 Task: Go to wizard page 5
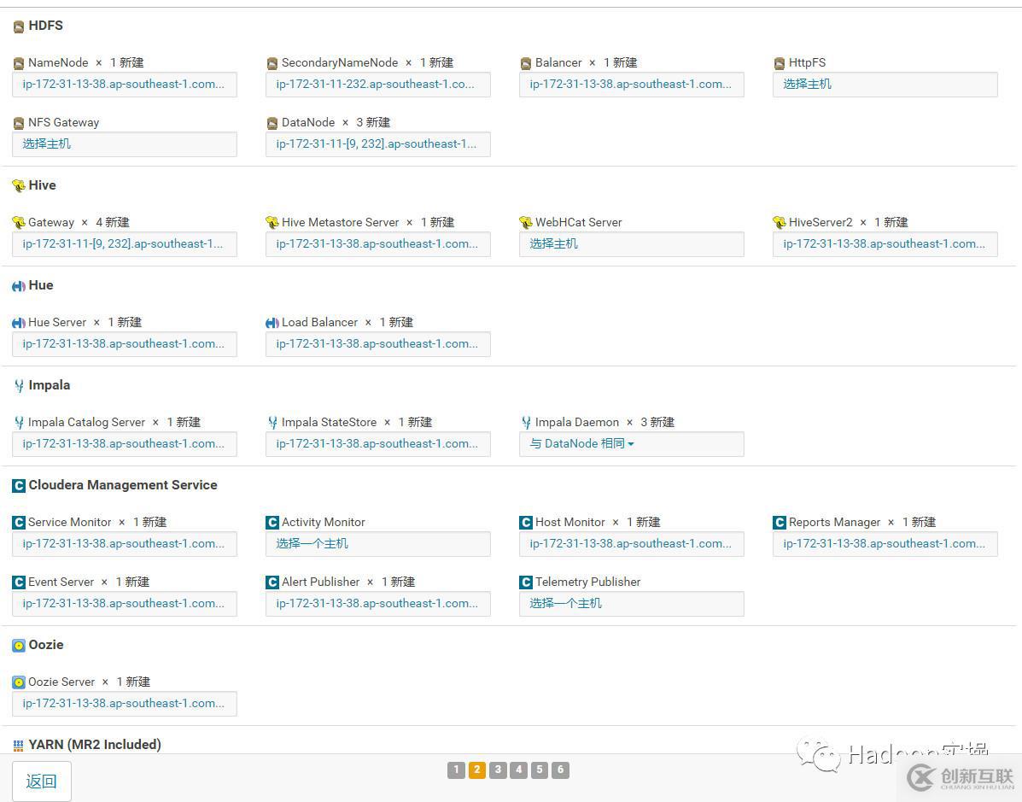(x=540, y=770)
